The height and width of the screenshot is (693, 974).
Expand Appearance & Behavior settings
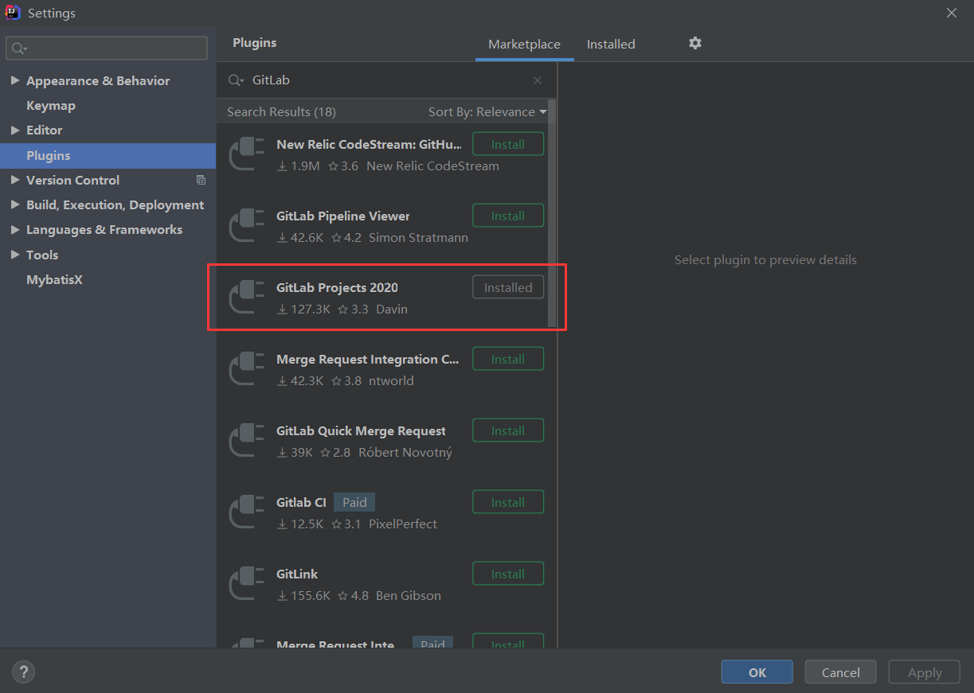coord(14,80)
